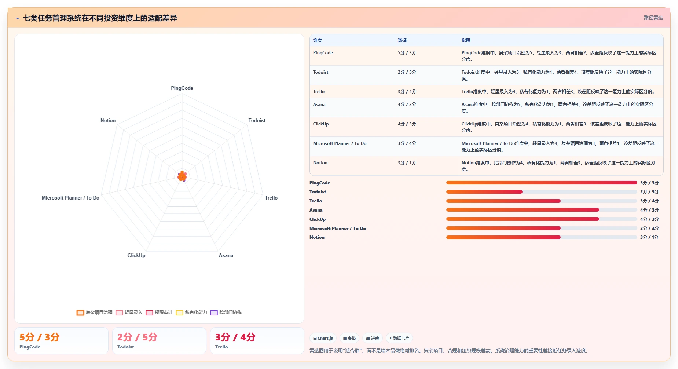Click the PingCode label in the progress list
Screen dimensions: 678x369
[320, 183]
